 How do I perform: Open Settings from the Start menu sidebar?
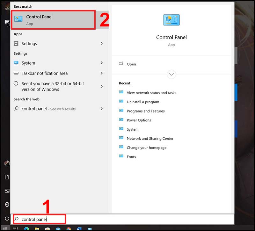coord(7,205)
